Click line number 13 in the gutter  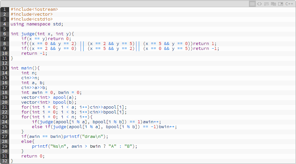tap(5, 68)
